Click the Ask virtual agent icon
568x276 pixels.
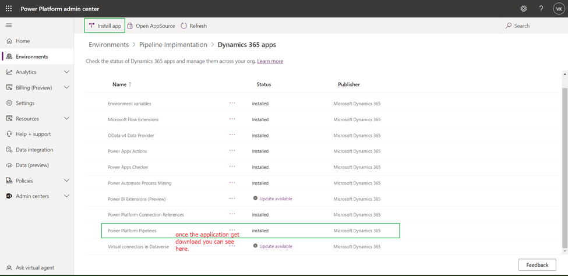pos(9,268)
